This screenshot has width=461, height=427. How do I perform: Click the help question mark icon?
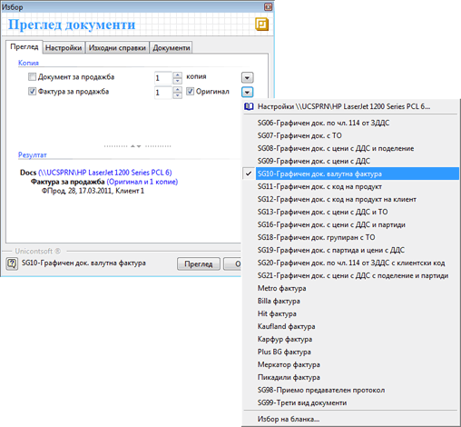point(12,263)
